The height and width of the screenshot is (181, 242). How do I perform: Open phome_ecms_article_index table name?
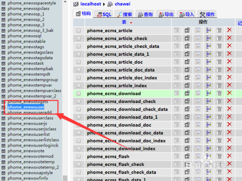click(x=117, y=86)
